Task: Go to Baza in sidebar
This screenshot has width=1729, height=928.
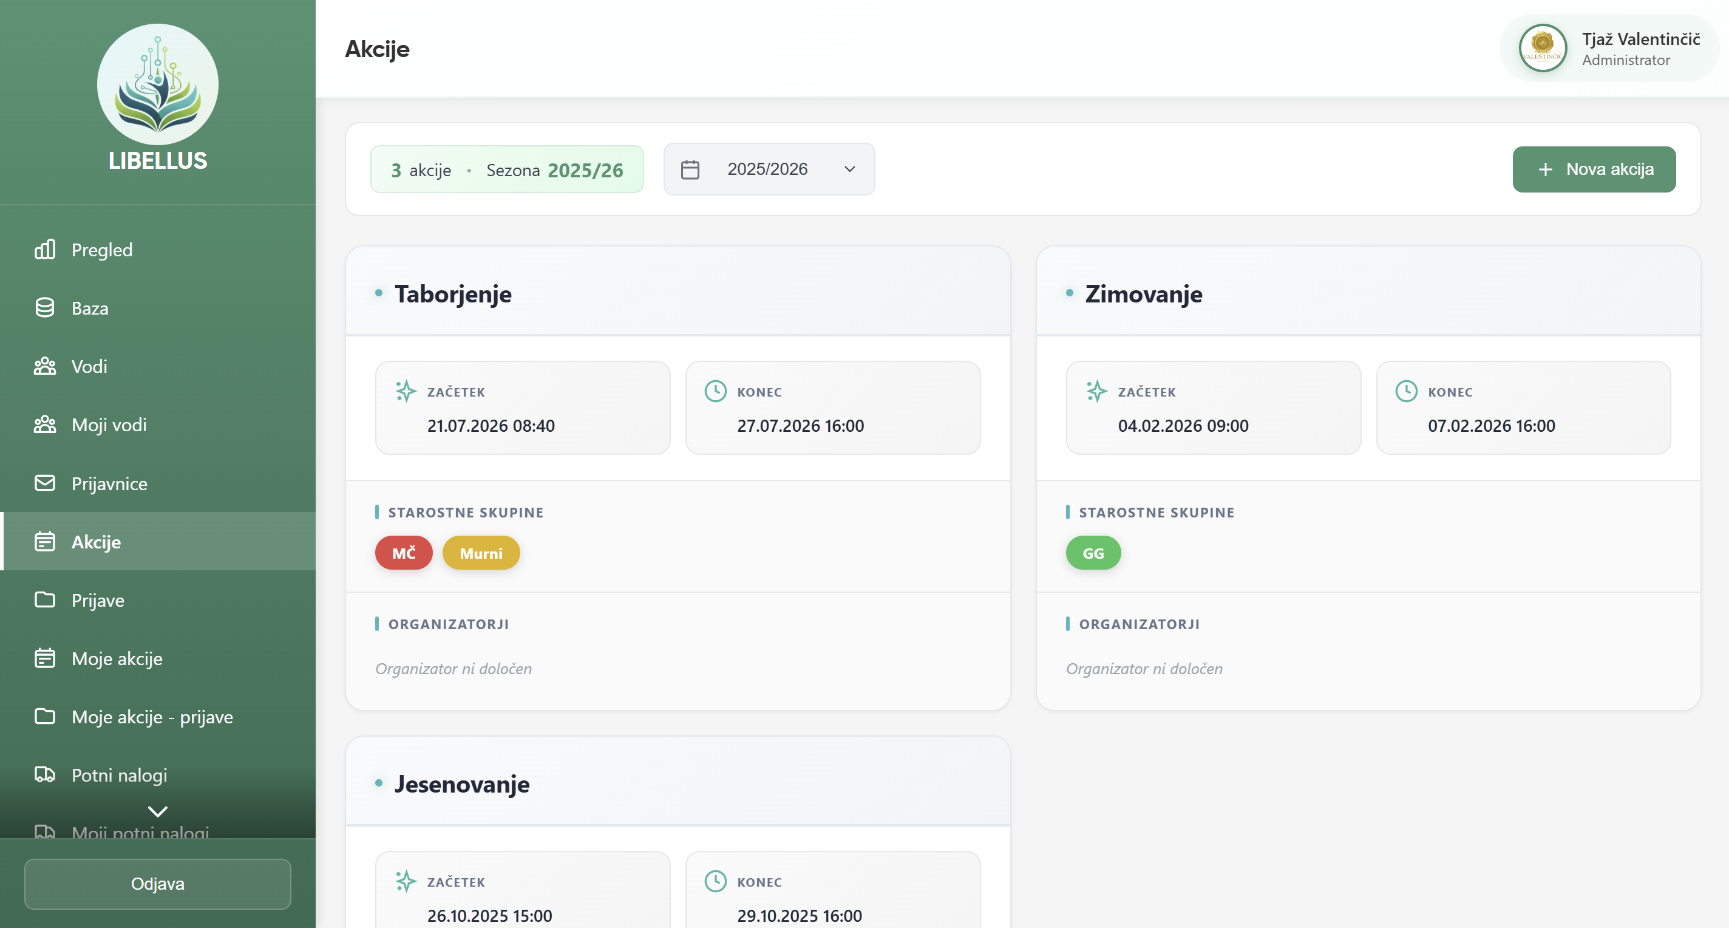Action: (158, 308)
